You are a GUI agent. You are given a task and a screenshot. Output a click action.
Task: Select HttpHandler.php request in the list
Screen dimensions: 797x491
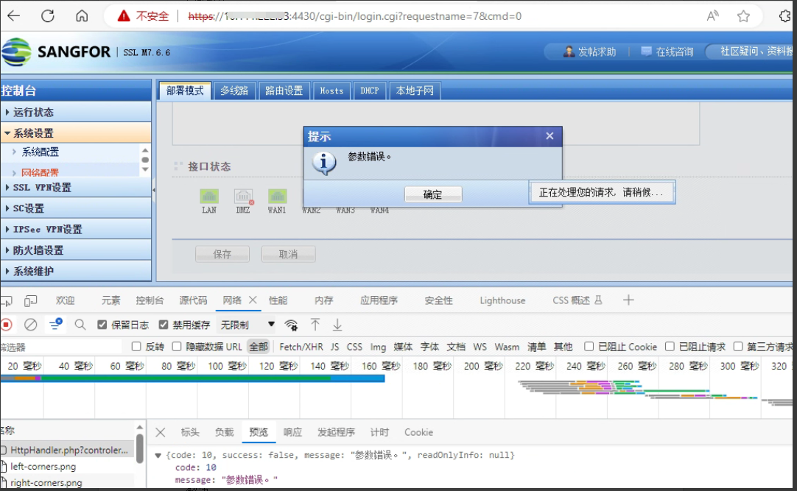point(69,450)
